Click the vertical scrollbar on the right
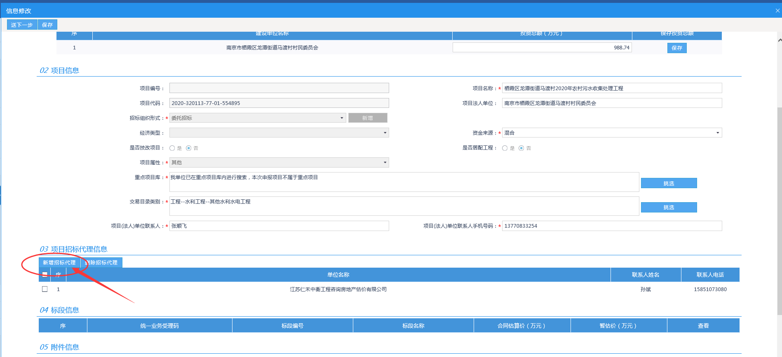Image resolution: width=782 pixels, height=357 pixels. pyautogui.click(x=779, y=206)
